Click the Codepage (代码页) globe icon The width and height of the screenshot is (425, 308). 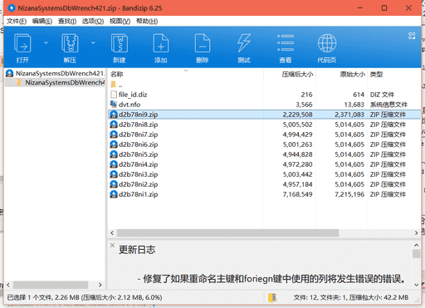coord(327,43)
